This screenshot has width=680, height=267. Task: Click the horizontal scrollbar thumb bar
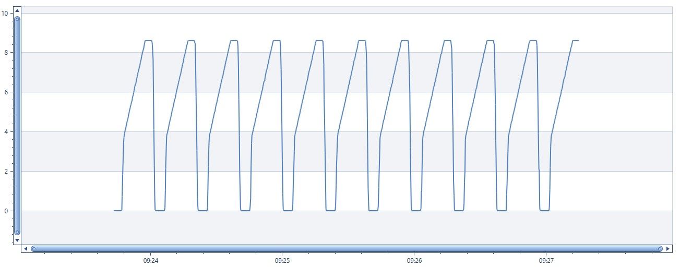347,249
